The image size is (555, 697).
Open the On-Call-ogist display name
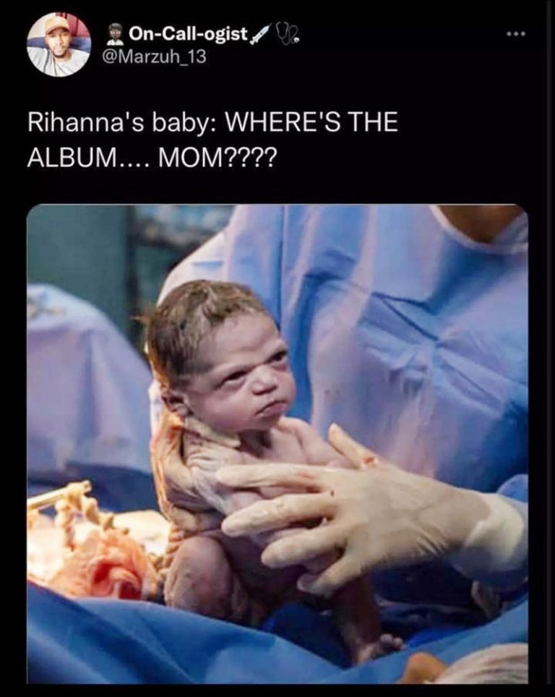point(188,34)
